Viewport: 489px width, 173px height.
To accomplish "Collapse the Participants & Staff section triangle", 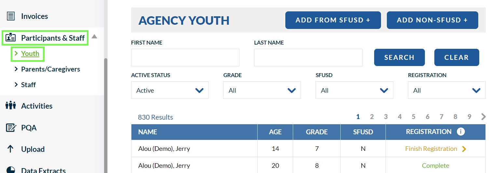I will coord(94,36).
